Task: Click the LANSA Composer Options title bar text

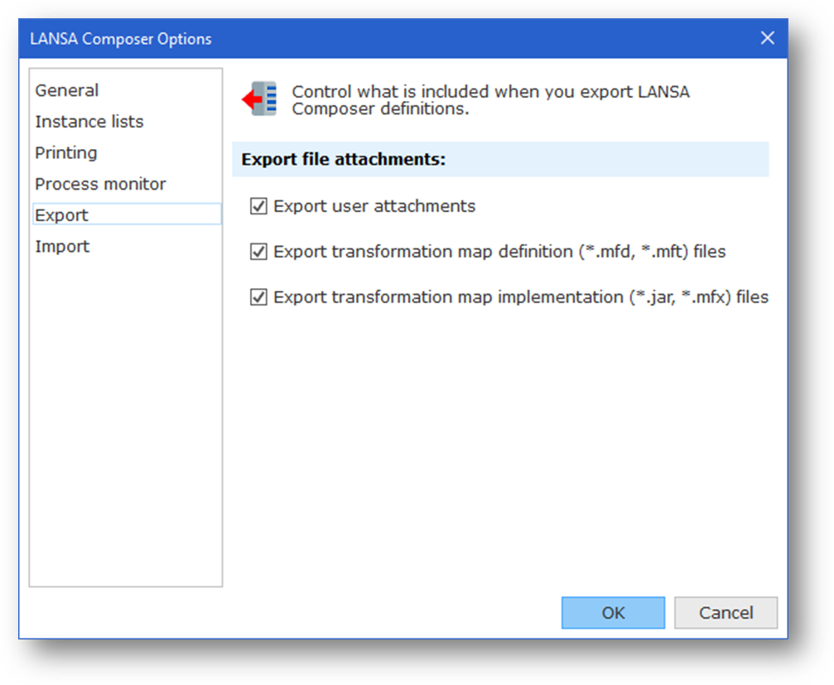Action: [121, 39]
